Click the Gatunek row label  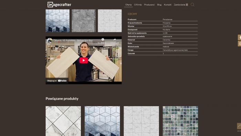(131, 53)
